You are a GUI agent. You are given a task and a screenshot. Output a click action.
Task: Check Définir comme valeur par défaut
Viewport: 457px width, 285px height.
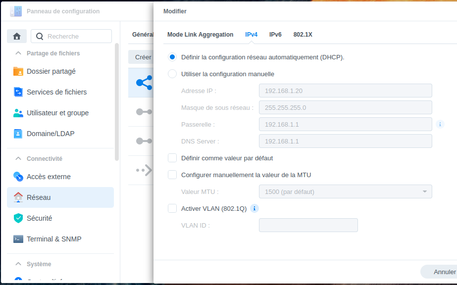coord(172,158)
